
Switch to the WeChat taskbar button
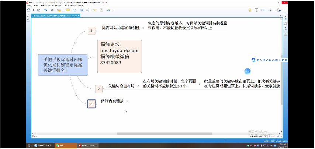(66, 146)
